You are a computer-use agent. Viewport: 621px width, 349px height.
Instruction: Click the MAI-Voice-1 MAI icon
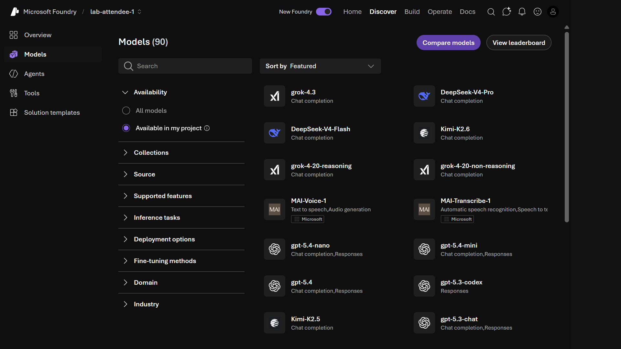[x=275, y=209]
